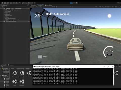The image size is (121, 90).
Task: Select the Hierarchy panel tab
Action: [4, 5]
